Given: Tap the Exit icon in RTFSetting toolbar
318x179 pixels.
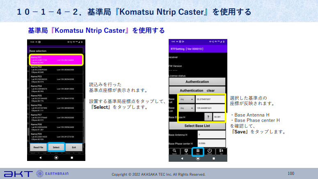Looking at the screenshot, I should (x=221, y=151).
